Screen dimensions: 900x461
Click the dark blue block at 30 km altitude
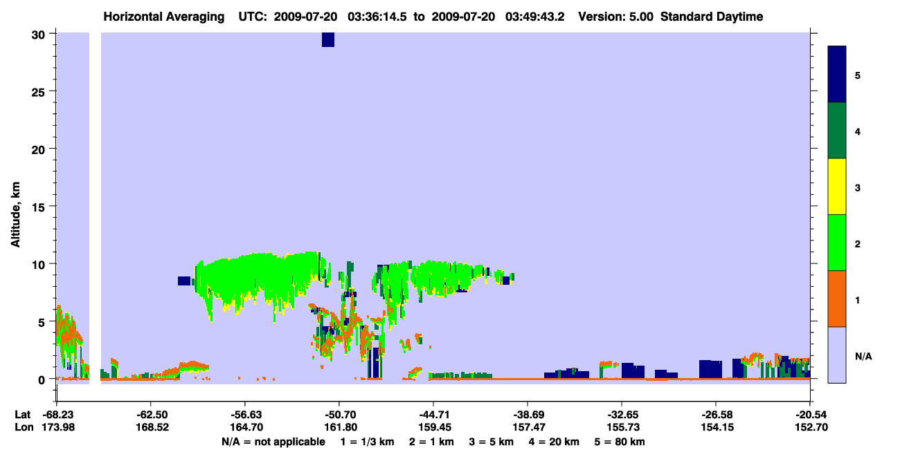pos(328,39)
